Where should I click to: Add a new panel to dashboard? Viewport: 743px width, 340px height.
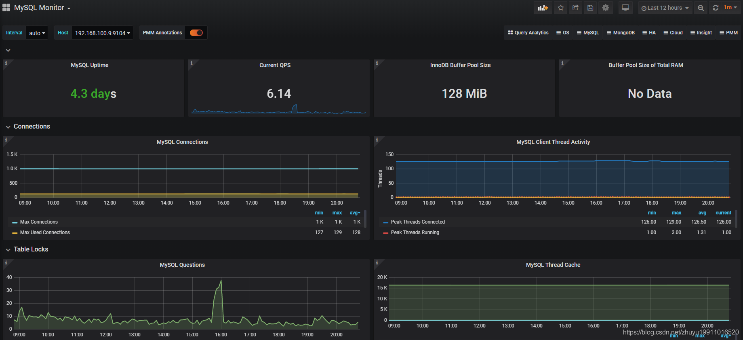point(543,8)
